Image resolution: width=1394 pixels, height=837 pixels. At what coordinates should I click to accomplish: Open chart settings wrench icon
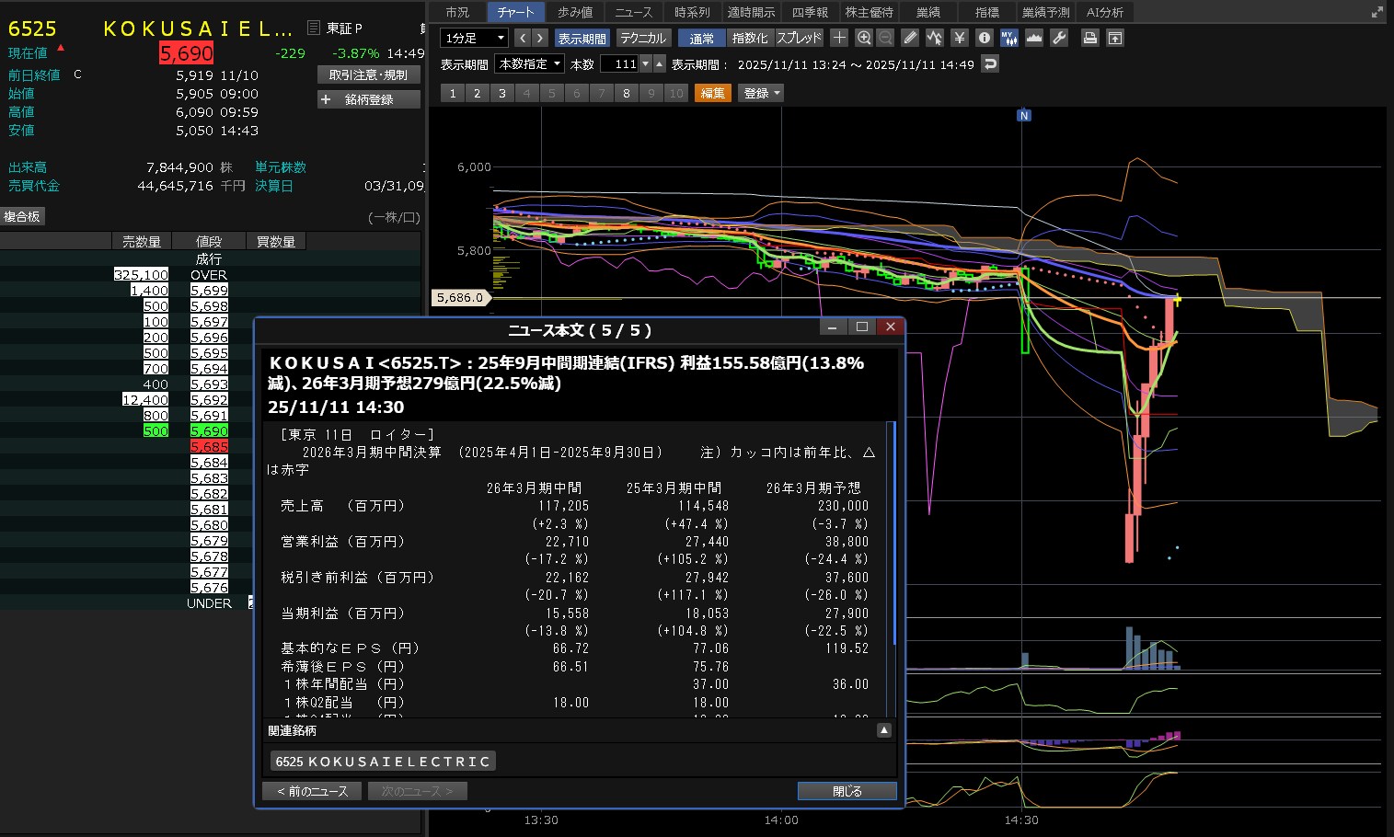point(1059,38)
